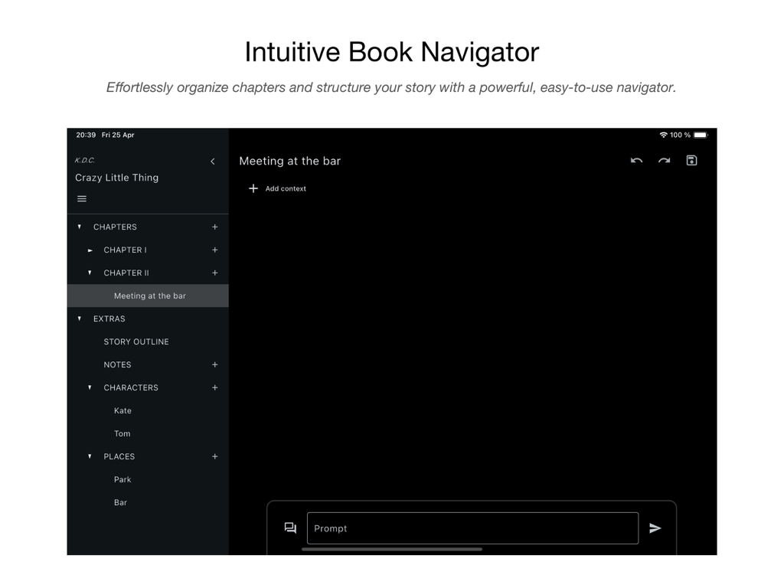Collapse the CHAPTERS section
This screenshot has width=784, height=588.
click(79, 227)
